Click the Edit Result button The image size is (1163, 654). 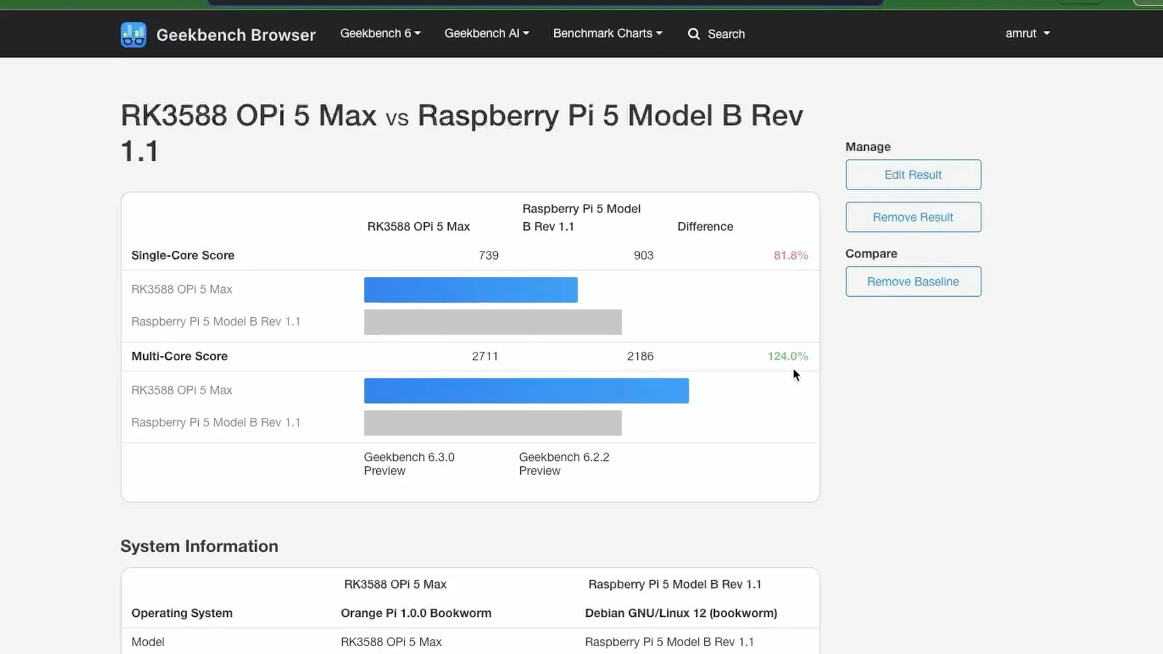coord(913,174)
